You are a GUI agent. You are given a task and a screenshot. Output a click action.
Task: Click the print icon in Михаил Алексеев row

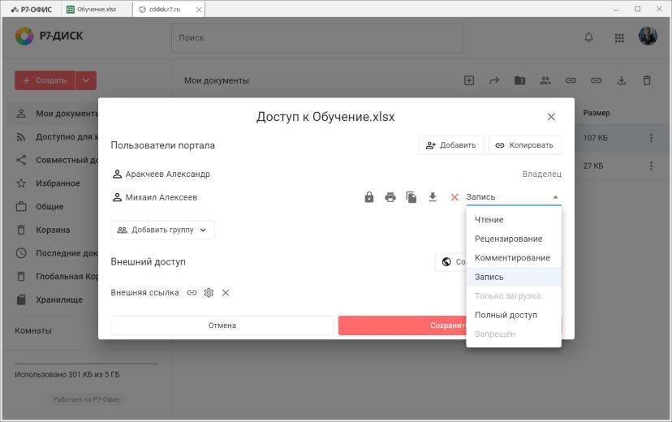(390, 197)
